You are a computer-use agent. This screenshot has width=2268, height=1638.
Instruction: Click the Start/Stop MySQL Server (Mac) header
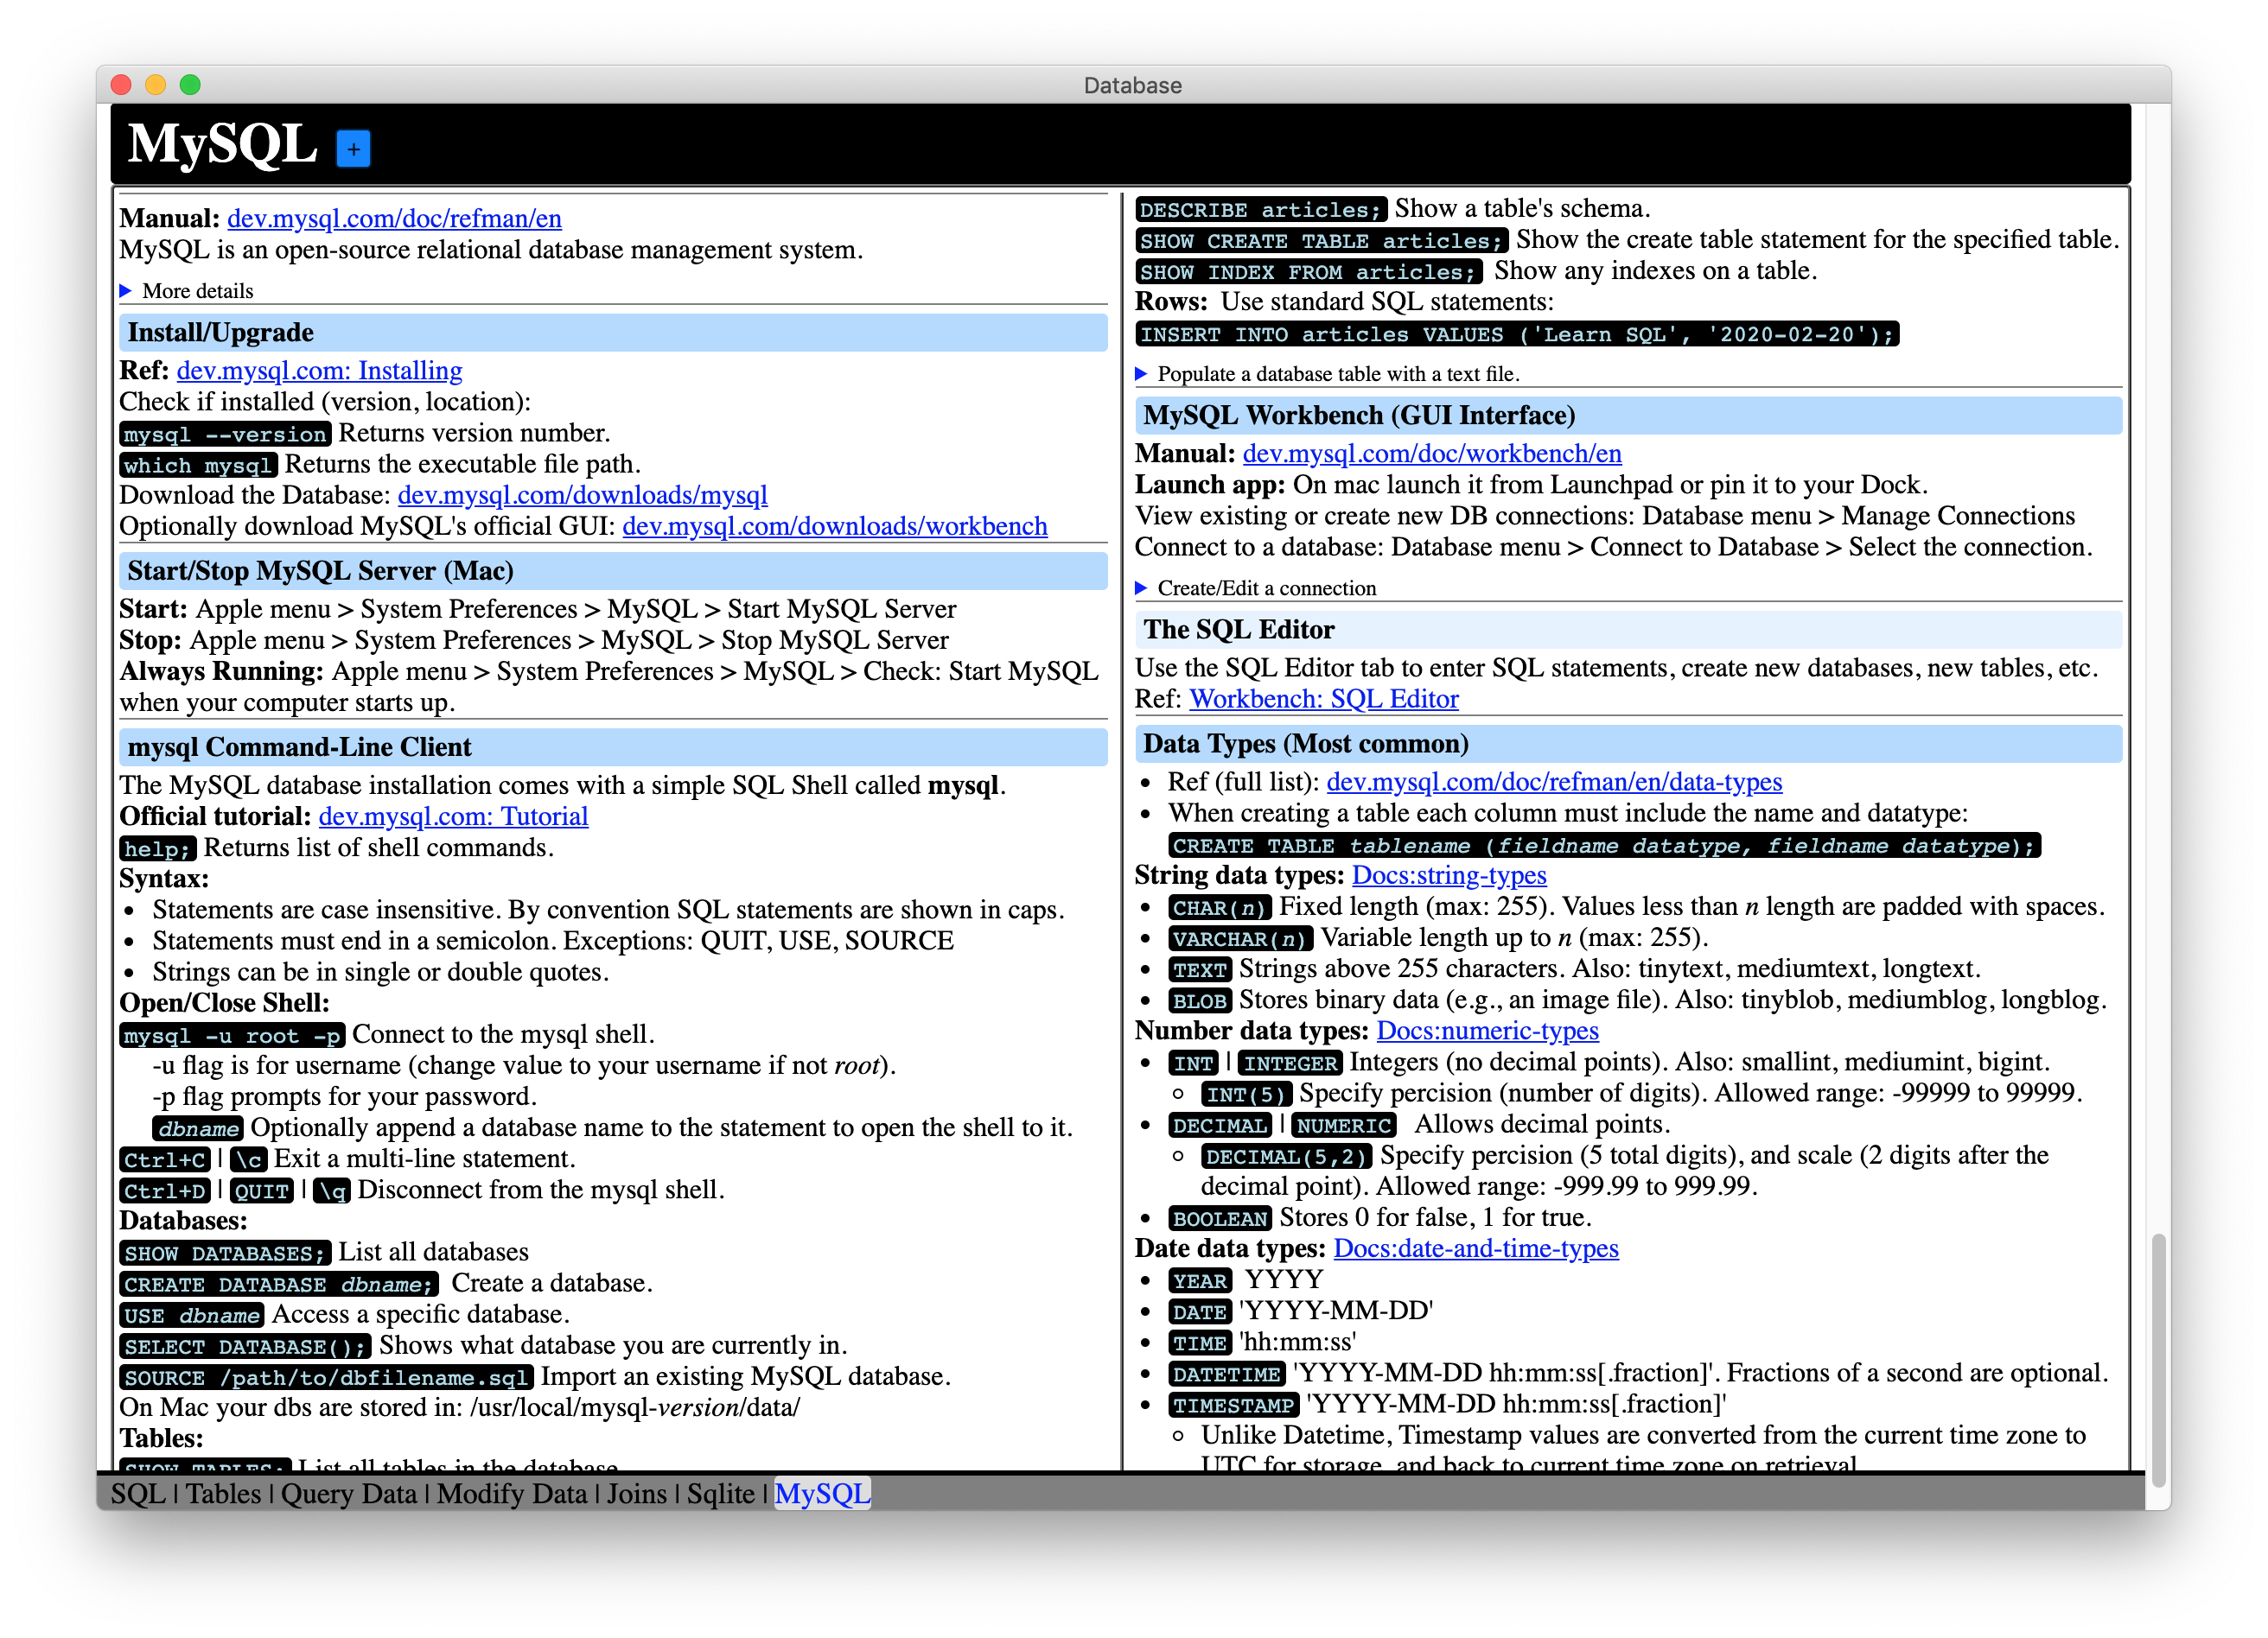click(x=613, y=571)
